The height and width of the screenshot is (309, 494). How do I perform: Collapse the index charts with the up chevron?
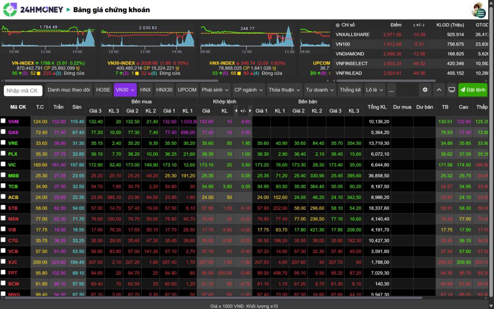point(438,90)
